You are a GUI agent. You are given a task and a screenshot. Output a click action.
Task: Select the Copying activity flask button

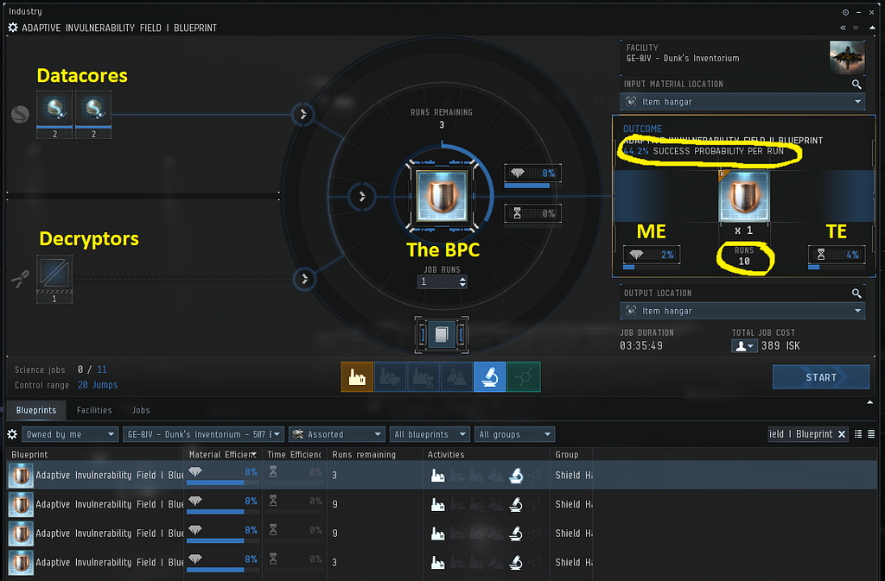coord(456,377)
